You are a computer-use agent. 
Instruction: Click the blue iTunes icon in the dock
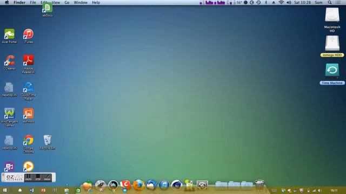point(164,185)
